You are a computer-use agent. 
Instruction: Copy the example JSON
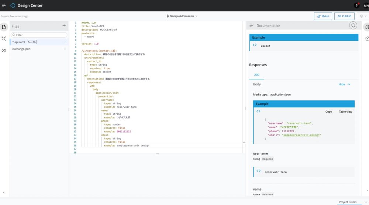[x=328, y=112]
